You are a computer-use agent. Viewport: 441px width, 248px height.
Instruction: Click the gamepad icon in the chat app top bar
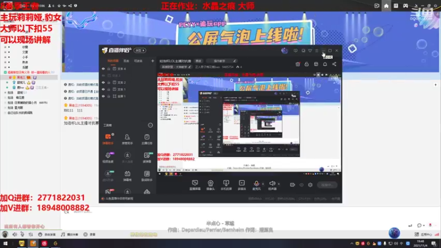405,6
